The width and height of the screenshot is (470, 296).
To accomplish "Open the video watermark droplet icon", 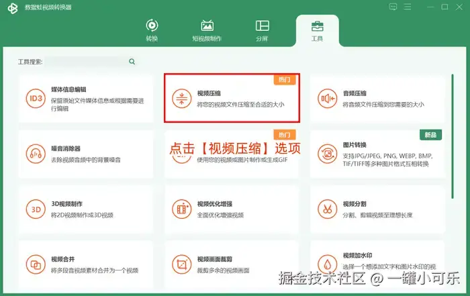I will [x=328, y=264].
